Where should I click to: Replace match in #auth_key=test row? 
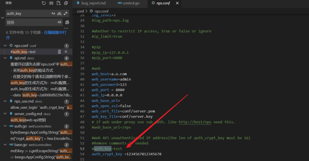59,52
